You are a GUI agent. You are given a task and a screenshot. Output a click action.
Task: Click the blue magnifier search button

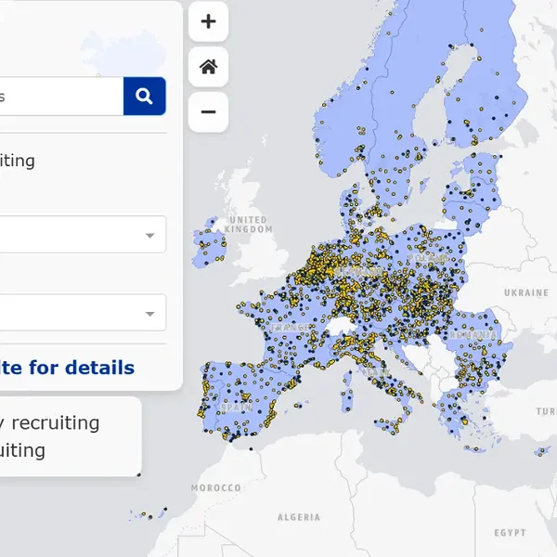(x=144, y=96)
